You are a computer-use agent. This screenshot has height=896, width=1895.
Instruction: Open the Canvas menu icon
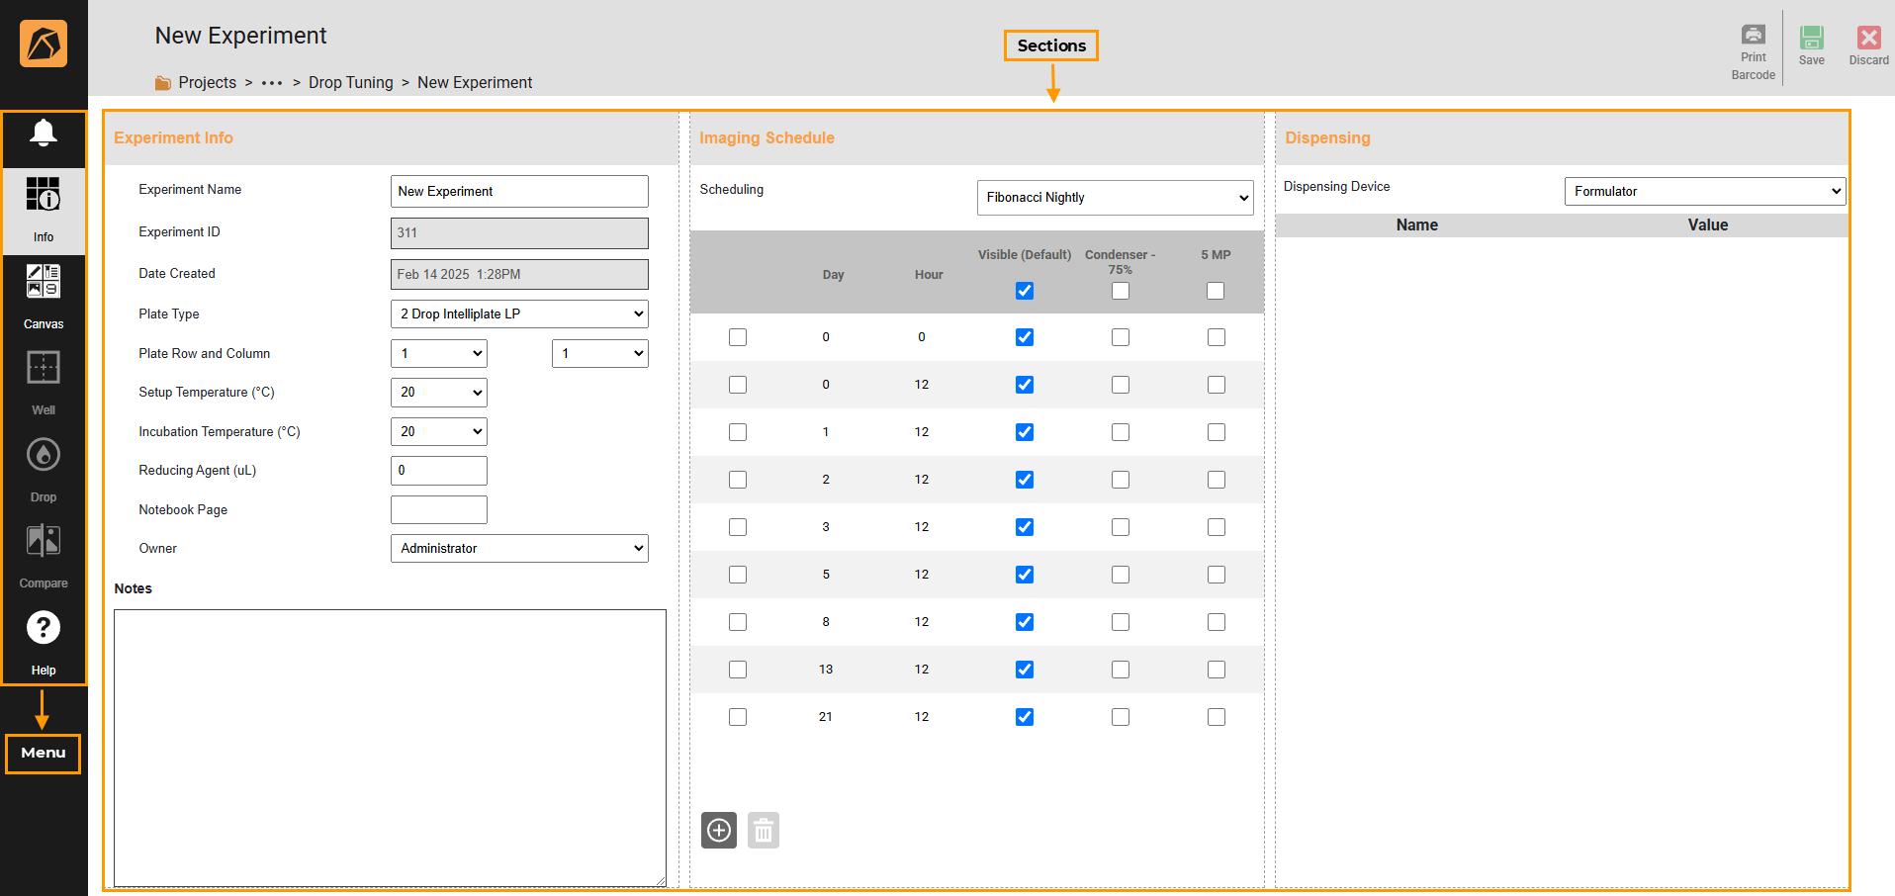(x=43, y=282)
